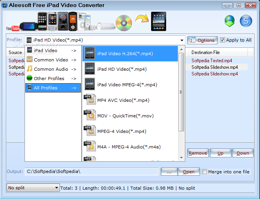Pick M4A - MPEG-4 Audio(*.m4a) profile

point(130,147)
